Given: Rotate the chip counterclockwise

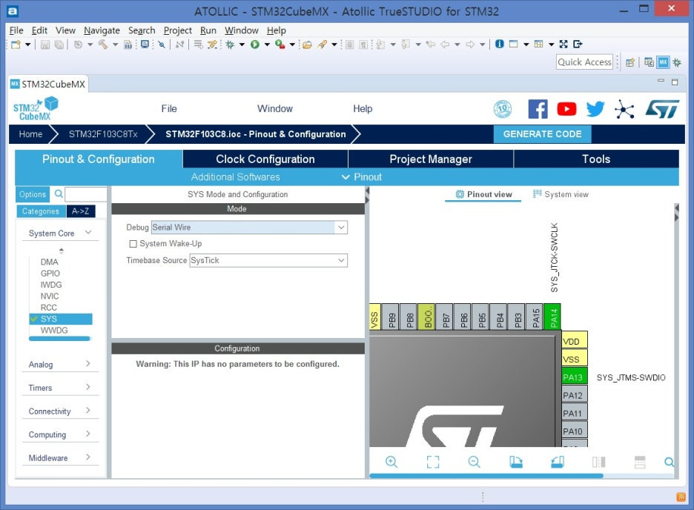Looking at the screenshot, I should point(558,463).
